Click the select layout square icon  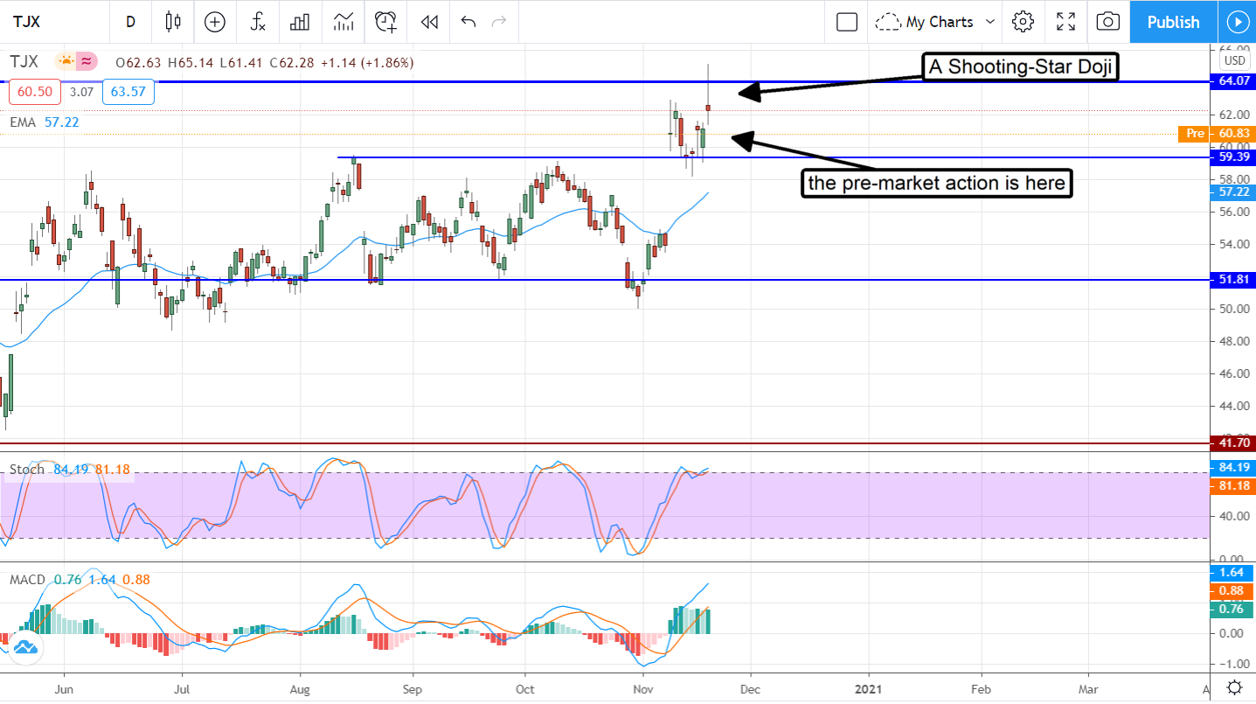846,22
